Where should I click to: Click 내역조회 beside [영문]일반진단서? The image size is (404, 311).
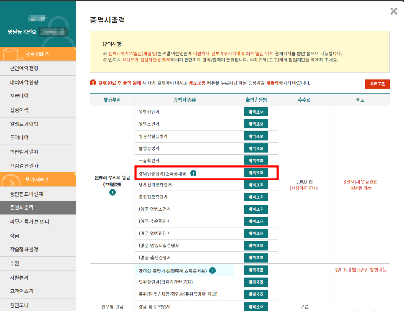pyautogui.click(x=256, y=234)
